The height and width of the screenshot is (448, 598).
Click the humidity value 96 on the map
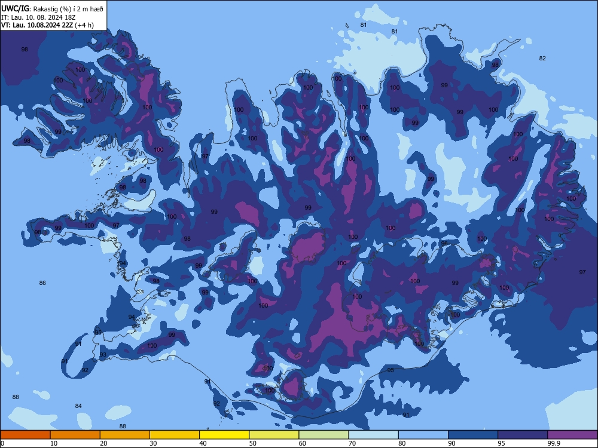(444, 244)
